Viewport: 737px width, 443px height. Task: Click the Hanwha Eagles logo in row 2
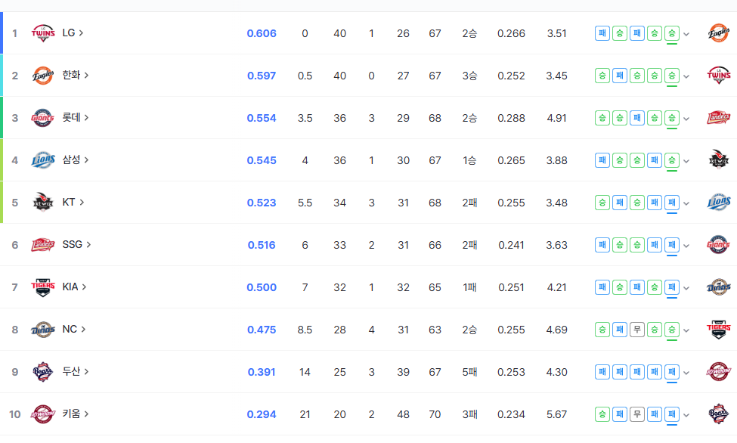pyautogui.click(x=43, y=76)
